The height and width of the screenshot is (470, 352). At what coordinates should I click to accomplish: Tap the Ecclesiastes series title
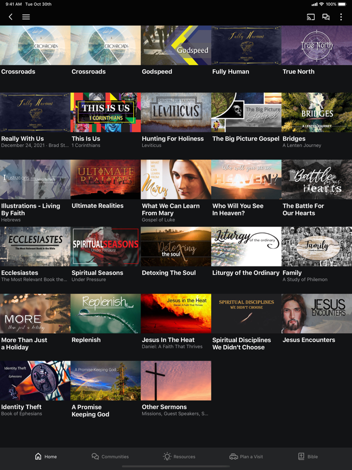(x=20, y=273)
